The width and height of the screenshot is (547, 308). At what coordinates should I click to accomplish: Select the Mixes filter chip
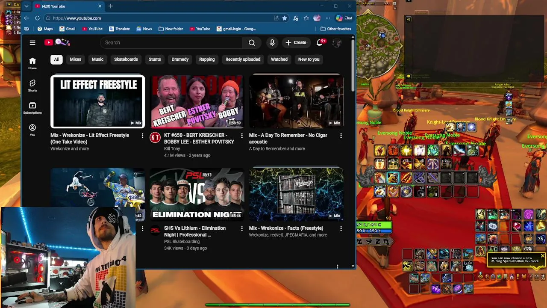point(76,59)
